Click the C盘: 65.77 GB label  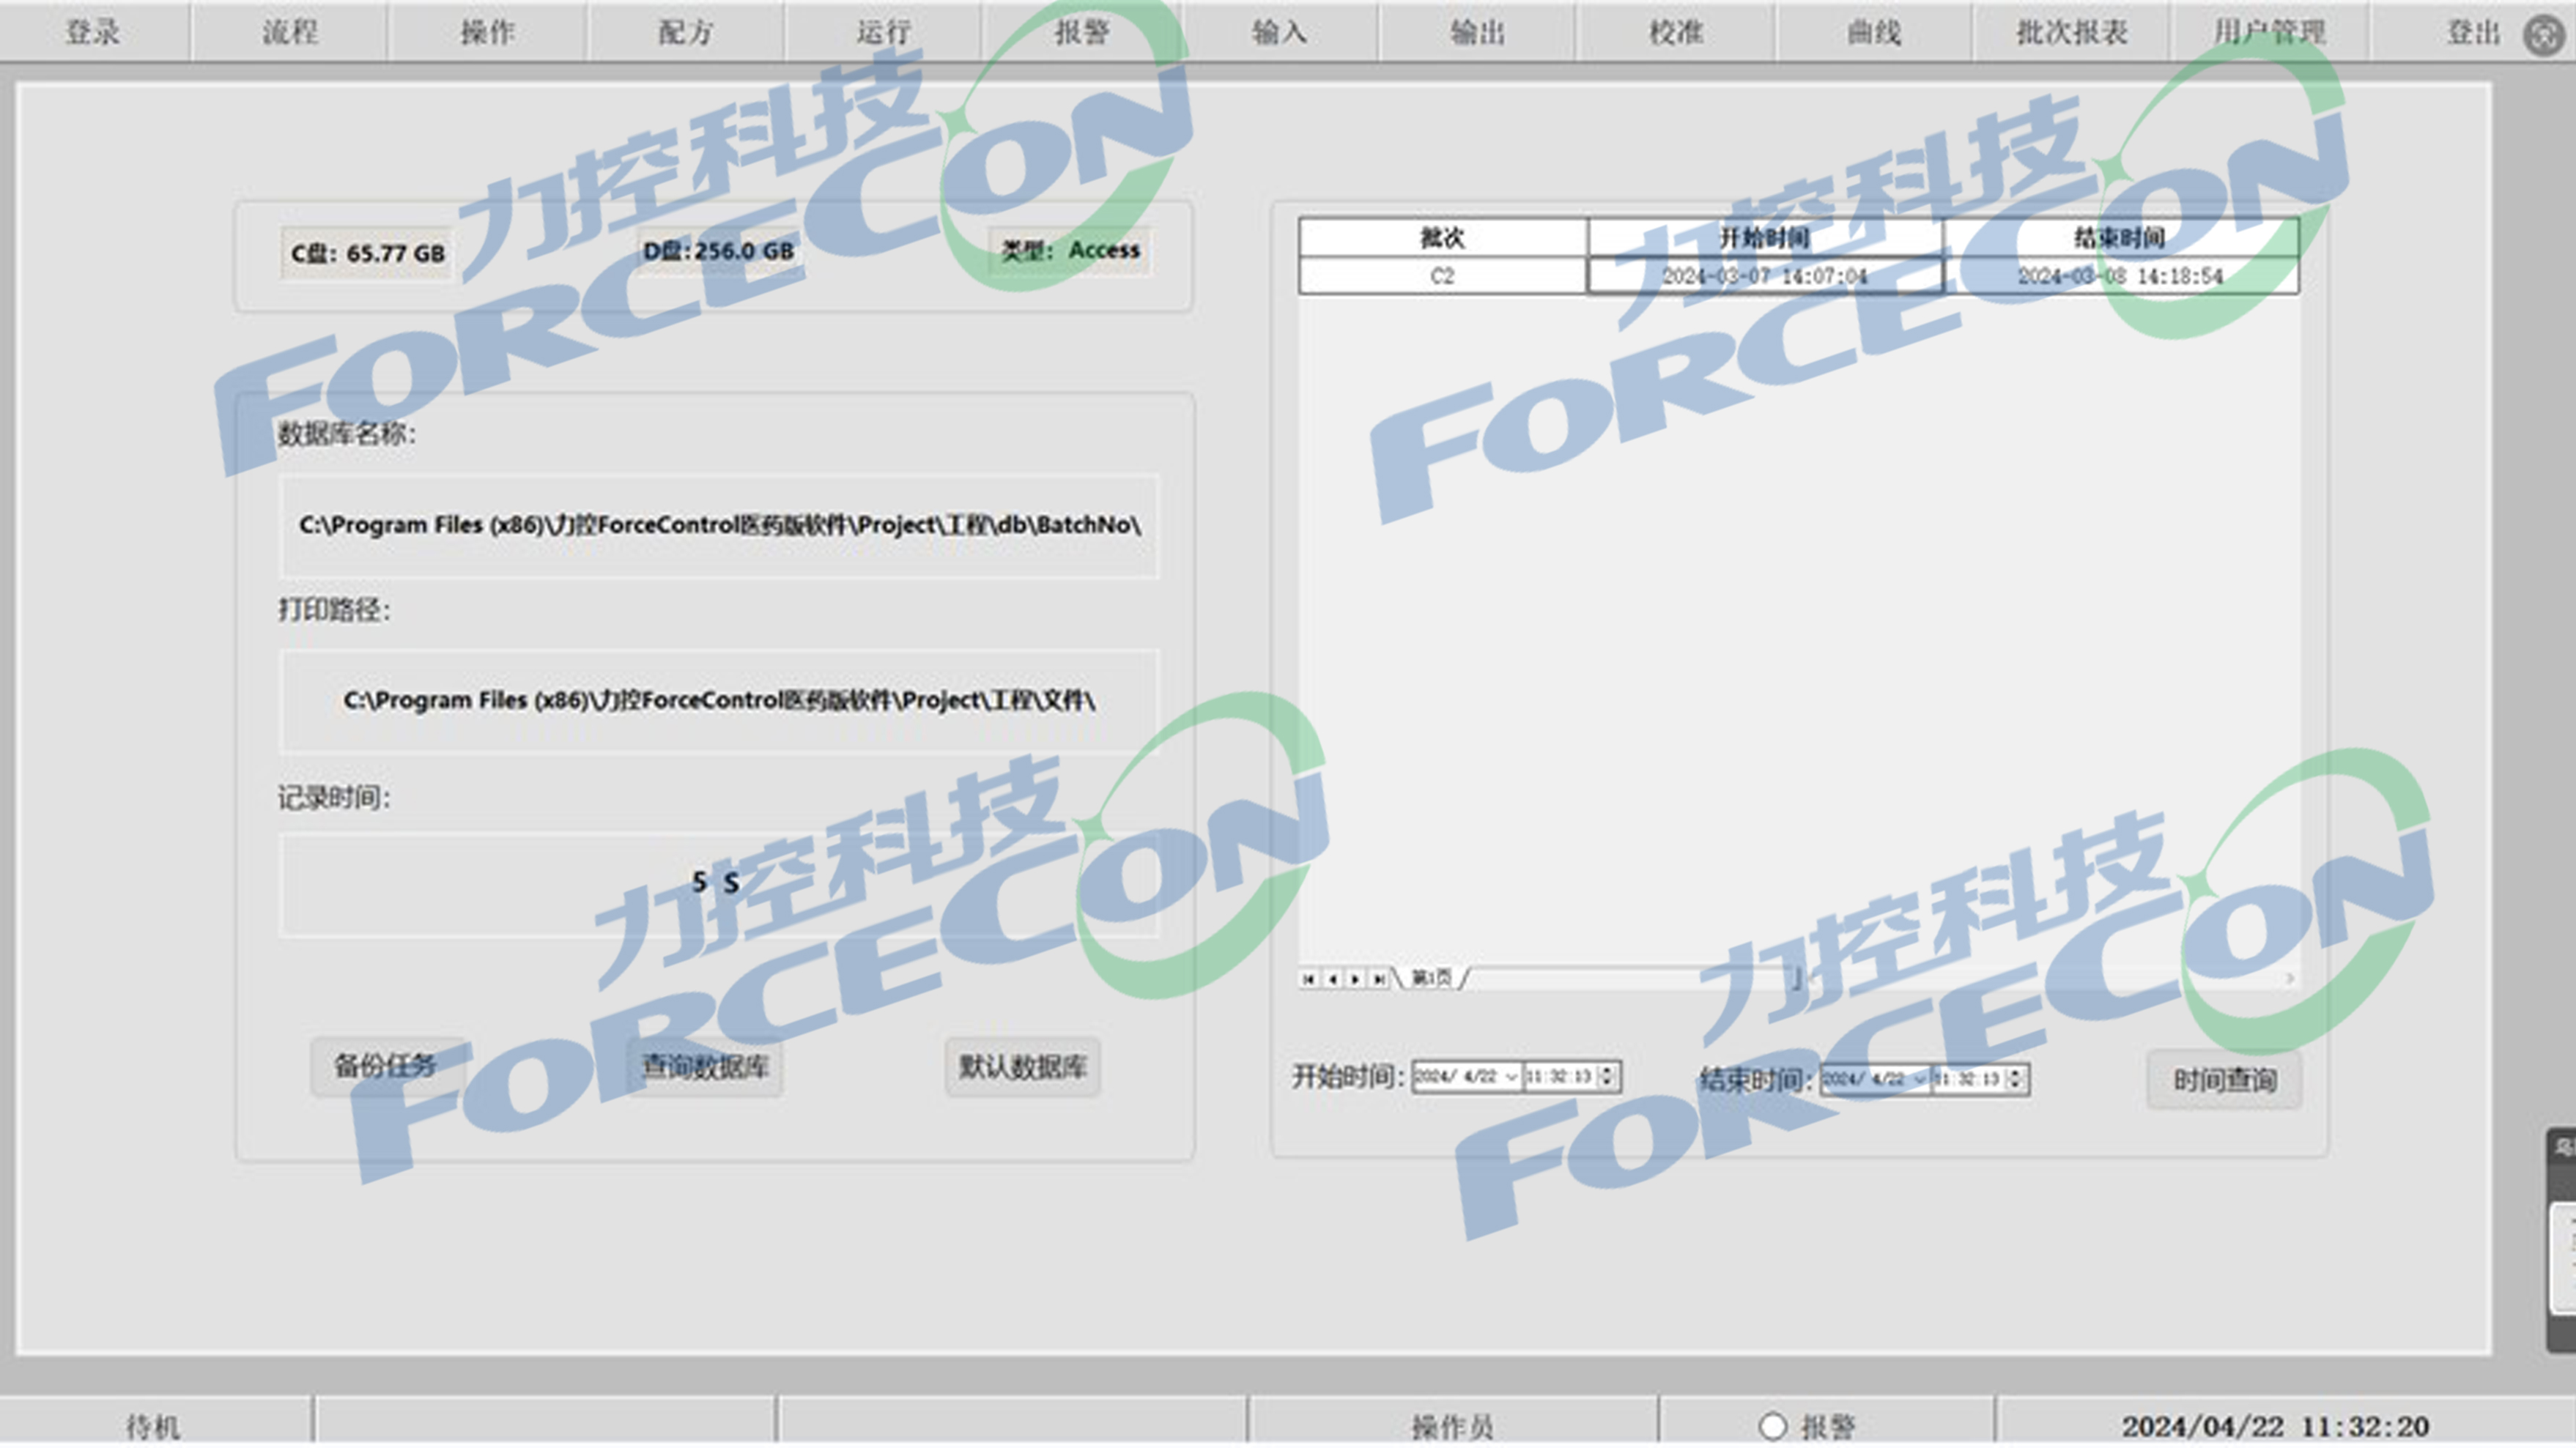pos(367,254)
